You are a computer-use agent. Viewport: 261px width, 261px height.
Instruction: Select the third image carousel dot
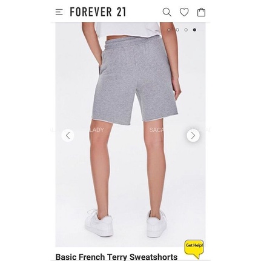[x=186, y=30]
